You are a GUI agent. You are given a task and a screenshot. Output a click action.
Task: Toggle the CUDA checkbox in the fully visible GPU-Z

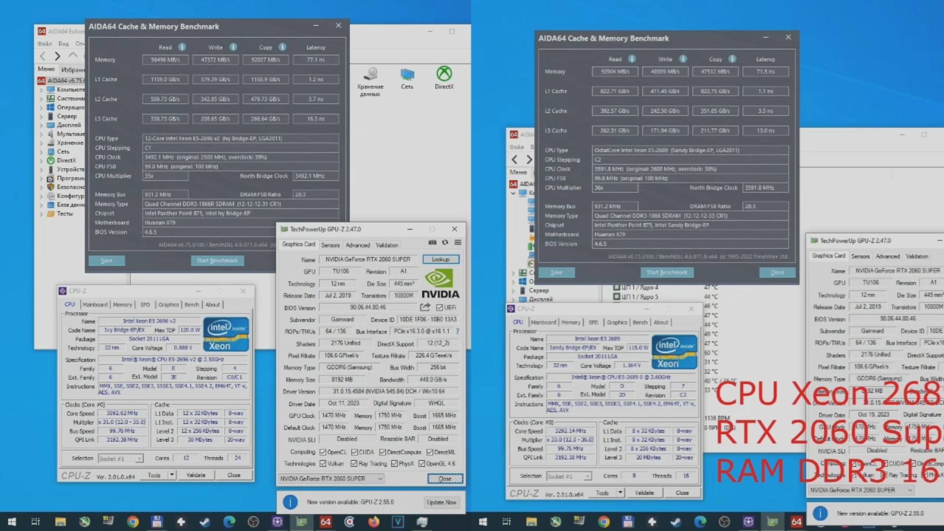click(354, 452)
